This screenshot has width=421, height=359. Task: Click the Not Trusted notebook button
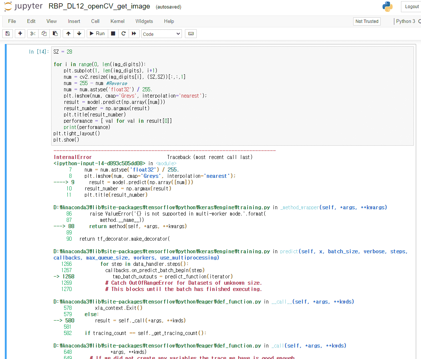point(367,21)
